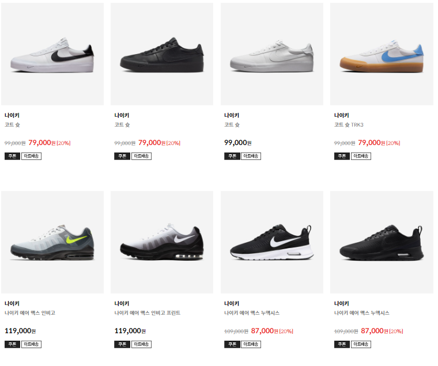Click 나이키 에어 맥스 인비고 title with volt swoosh
This screenshot has height=366, width=438.
pyautogui.click(x=30, y=313)
